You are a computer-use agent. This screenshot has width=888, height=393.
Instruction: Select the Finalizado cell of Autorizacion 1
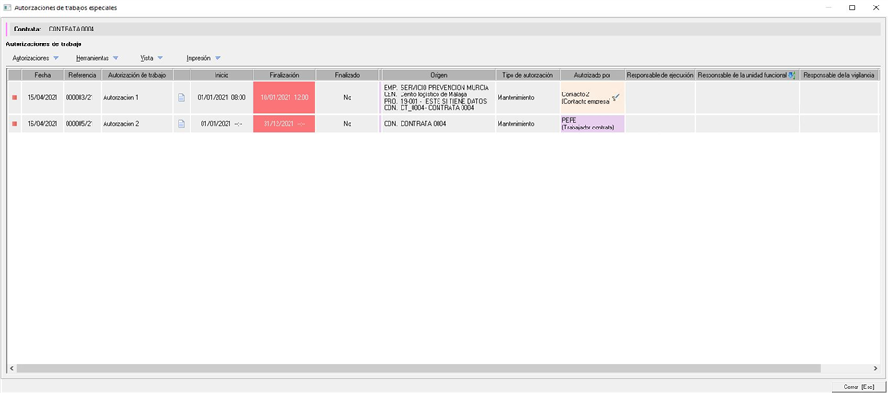(x=347, y=97)
